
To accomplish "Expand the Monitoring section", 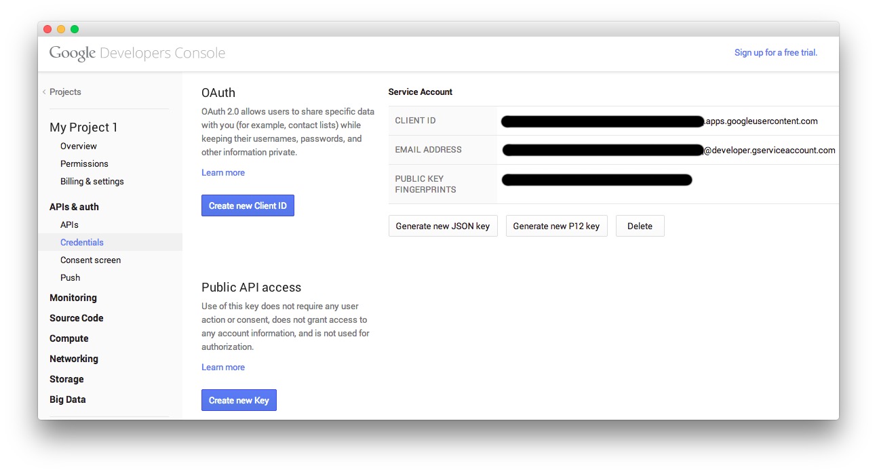I will tap(73, 298).
